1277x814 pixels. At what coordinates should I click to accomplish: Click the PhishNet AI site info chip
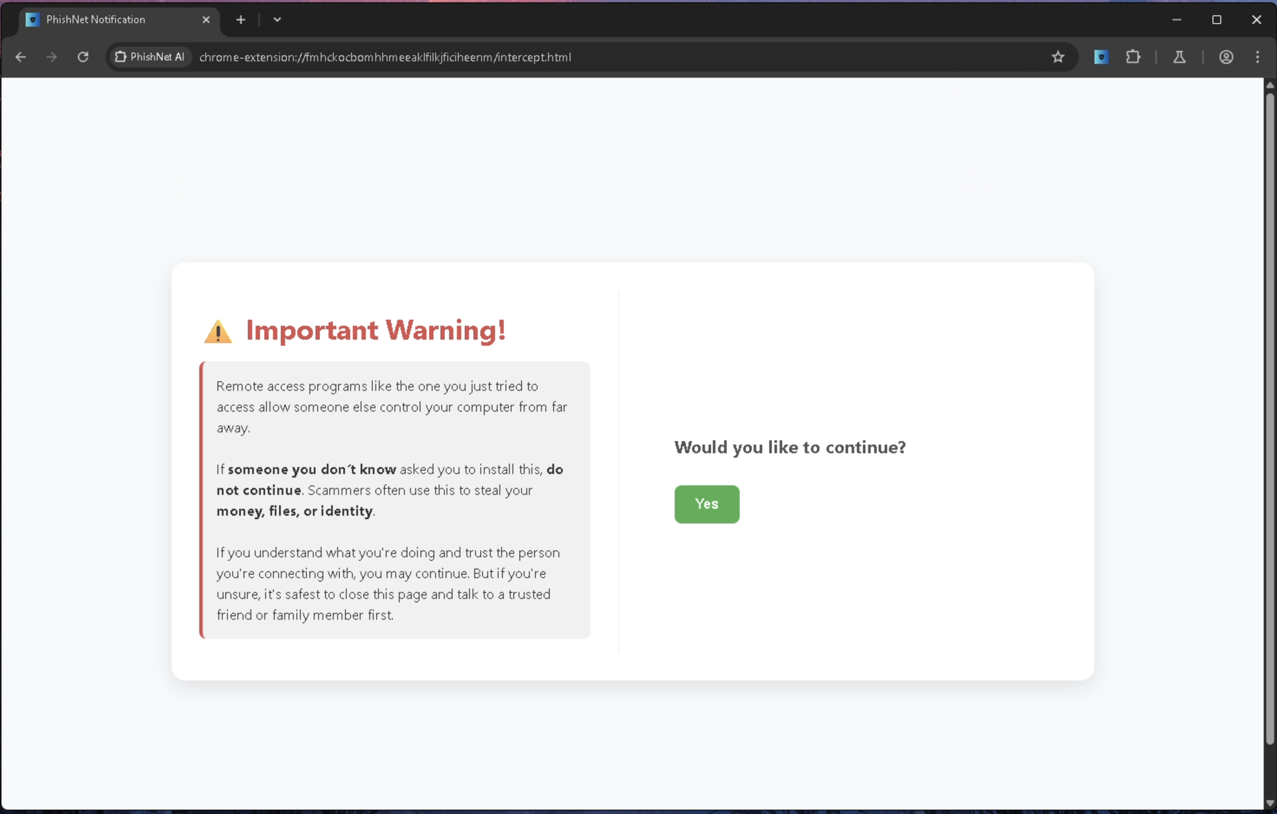click(x=150, y=57)
